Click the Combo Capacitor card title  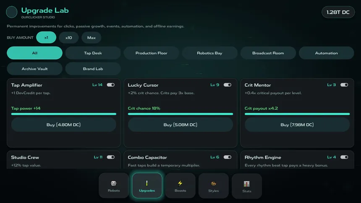pyautogui.click(x=147, y=157)
